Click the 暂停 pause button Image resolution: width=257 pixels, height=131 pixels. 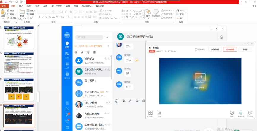pos(245,49)
